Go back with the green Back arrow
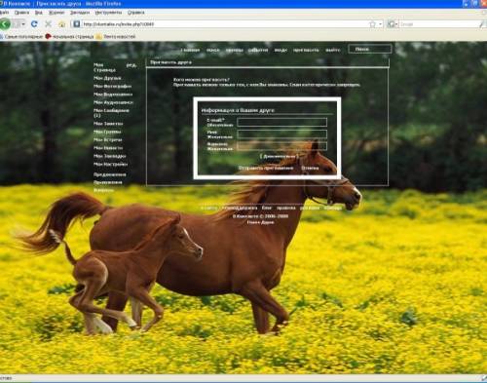 pos(5,24)
